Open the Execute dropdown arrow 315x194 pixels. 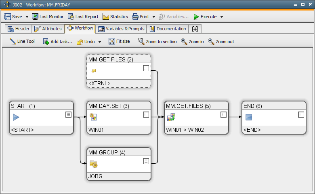(x=222, y=17)
